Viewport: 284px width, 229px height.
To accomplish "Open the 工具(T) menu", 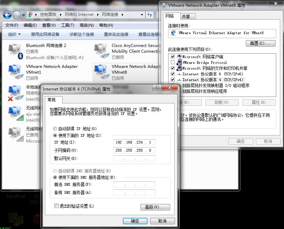I will click(x=68, y=25).
